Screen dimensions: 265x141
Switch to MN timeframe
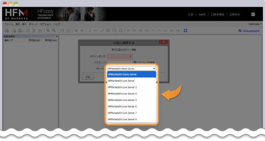pyautogui.click(x=178, y=31)
